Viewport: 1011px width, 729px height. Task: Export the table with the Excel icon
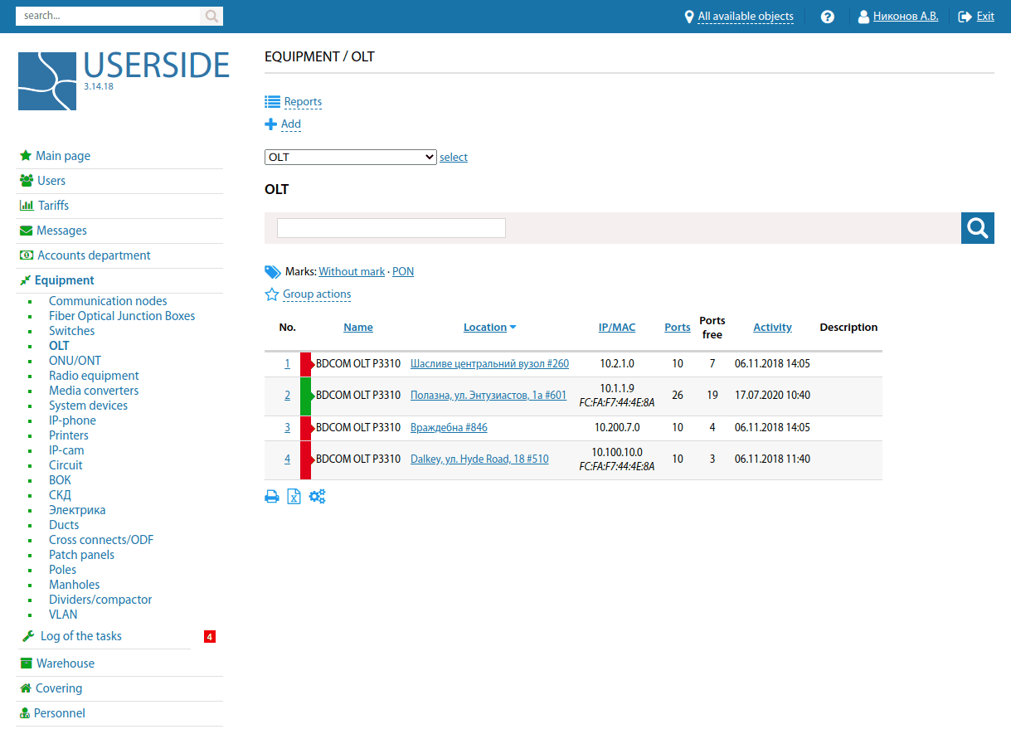pyautogui.click(x=294, y=497)
